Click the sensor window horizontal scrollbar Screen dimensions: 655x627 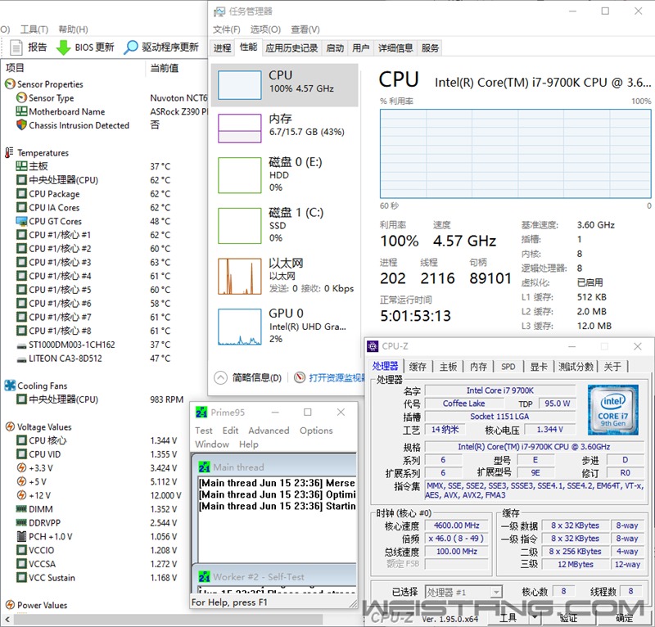(167, 619)
